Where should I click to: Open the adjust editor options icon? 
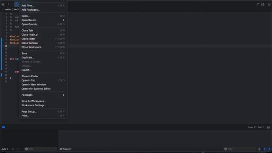point(263,4)
